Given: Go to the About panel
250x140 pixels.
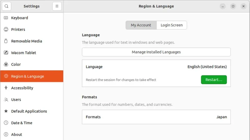Looking at the screenshot, I should pyautogui.click(x=17, y=134).
